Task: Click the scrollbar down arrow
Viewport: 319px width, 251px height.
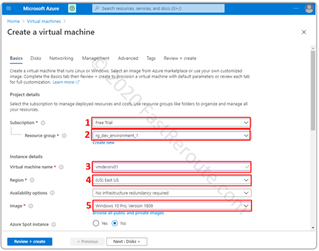Action: 313,228
